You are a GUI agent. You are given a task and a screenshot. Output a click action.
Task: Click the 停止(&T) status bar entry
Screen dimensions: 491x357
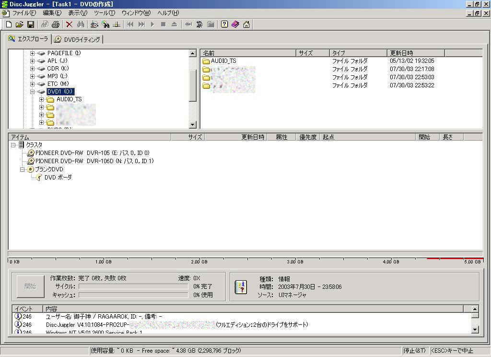415,351
